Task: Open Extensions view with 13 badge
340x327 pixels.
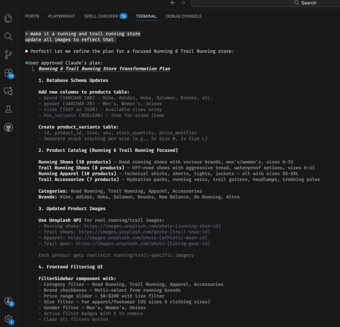Action: [x=9, y=73]
